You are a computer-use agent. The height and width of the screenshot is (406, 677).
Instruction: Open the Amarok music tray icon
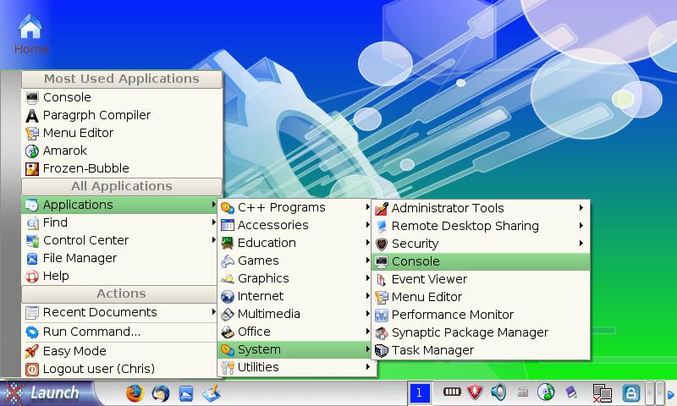coord(546,392)
